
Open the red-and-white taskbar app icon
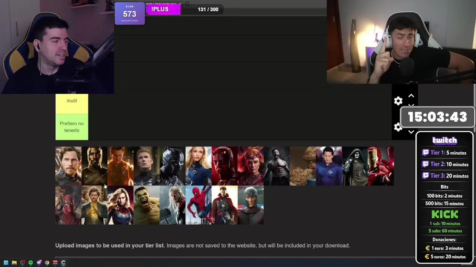(x=55, y=263)
